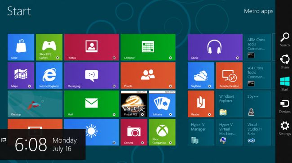Click the Share charm
Viewport: 292px width, 163px height.
[285, 62]
